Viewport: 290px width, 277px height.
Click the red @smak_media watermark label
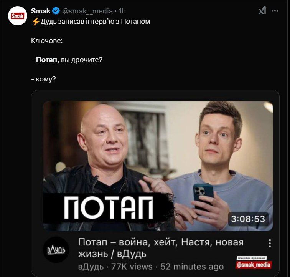point(254,265)
